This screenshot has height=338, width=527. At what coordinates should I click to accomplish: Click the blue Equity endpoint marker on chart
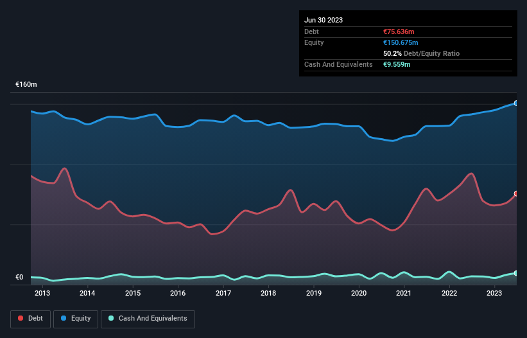pyautogui.click(x=515, y=103)
